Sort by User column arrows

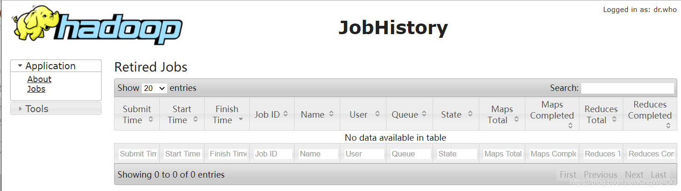tap(378, 114)
